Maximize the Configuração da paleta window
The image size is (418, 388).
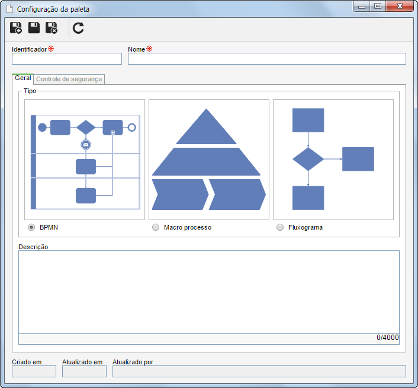tap(378, 7)
